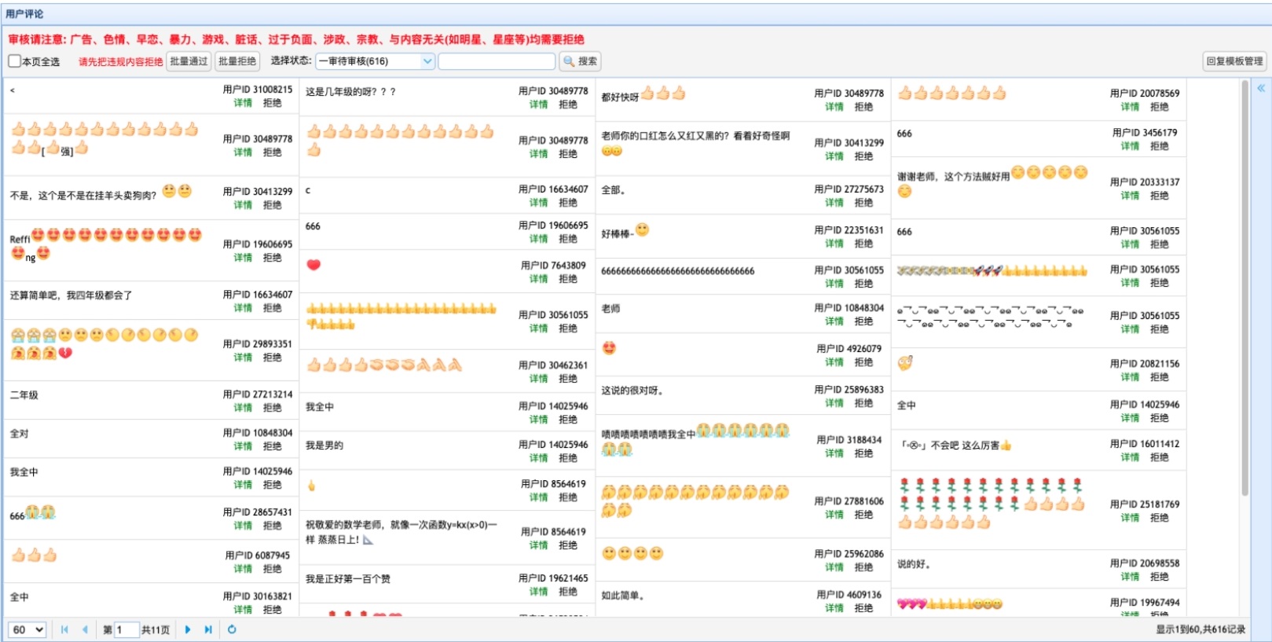The height and width of the screenshot is (642, 1272).
Task: Reject the 这是几年级的呀 comment
Action: click(568, 105)
